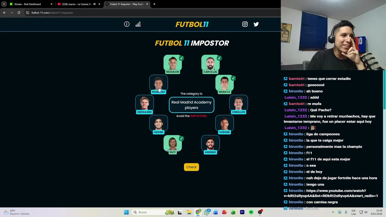
Task: Select the Odegaard player card
Action: (144, 105)
